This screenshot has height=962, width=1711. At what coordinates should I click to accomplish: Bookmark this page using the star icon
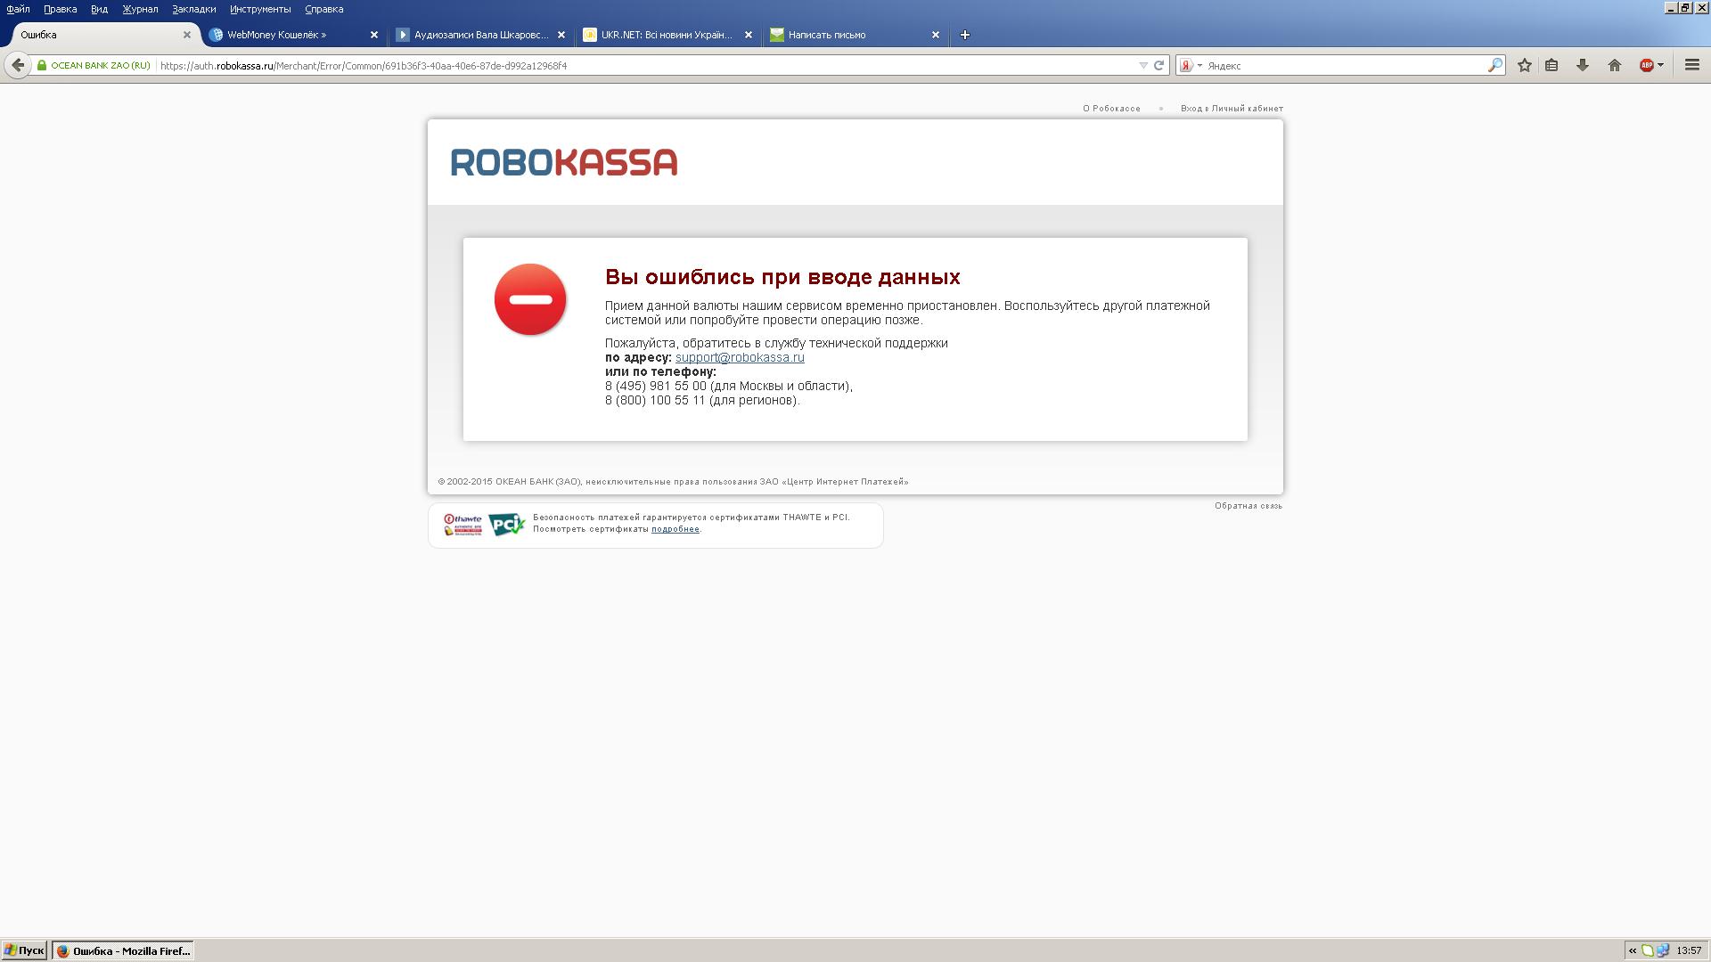coord(1524,65)
